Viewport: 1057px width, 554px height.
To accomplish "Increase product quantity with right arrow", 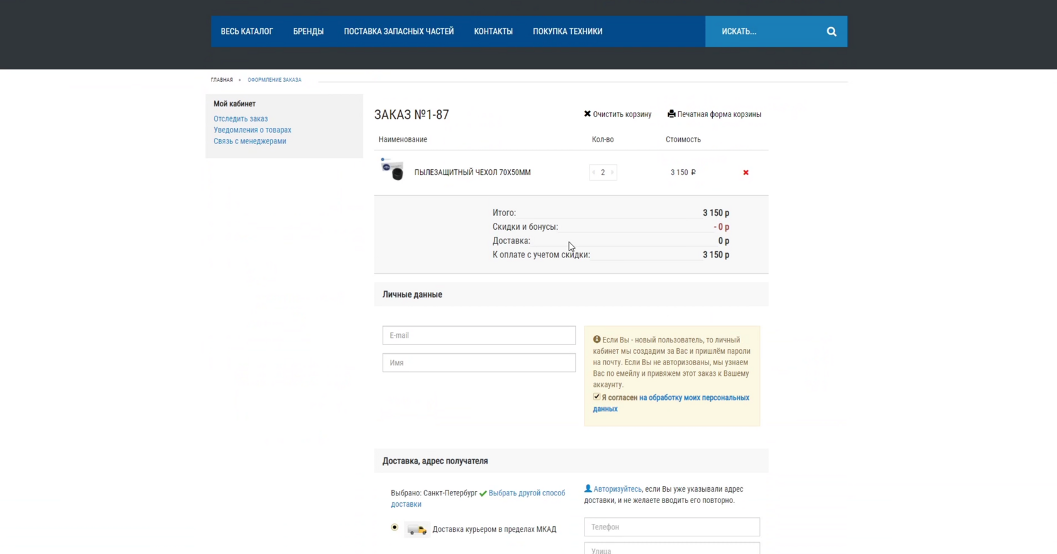I will 612,172.
